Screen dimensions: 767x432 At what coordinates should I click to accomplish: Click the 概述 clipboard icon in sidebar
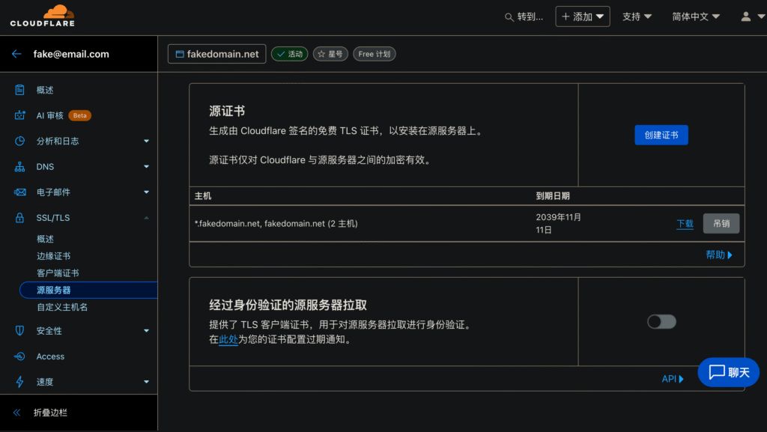click(x=20, y=90)
